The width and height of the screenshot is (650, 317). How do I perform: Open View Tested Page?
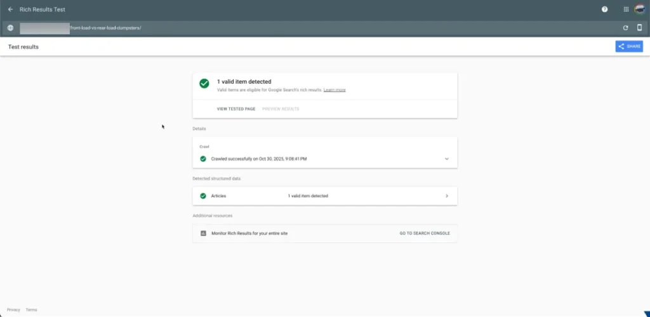(x=236, y=109)
